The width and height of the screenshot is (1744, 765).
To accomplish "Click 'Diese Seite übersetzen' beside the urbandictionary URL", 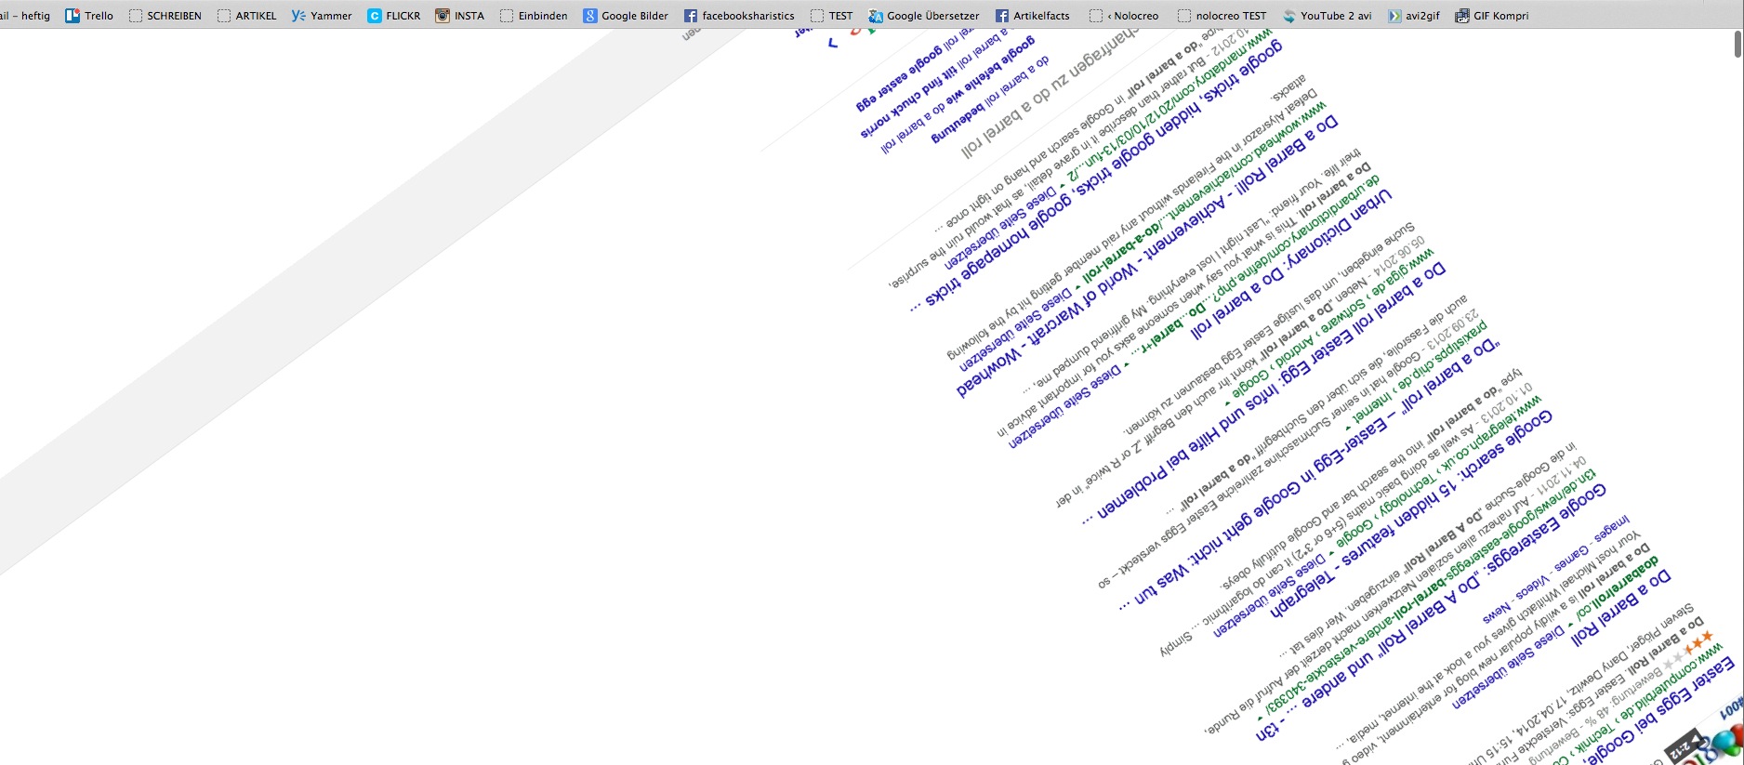I will [1066, 408].
